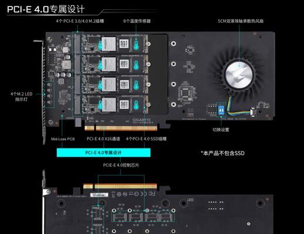The image size is (304, 234).
Task: Click the highlighted M.2 LED indicators on the bracket side
Action: [49, 94]
